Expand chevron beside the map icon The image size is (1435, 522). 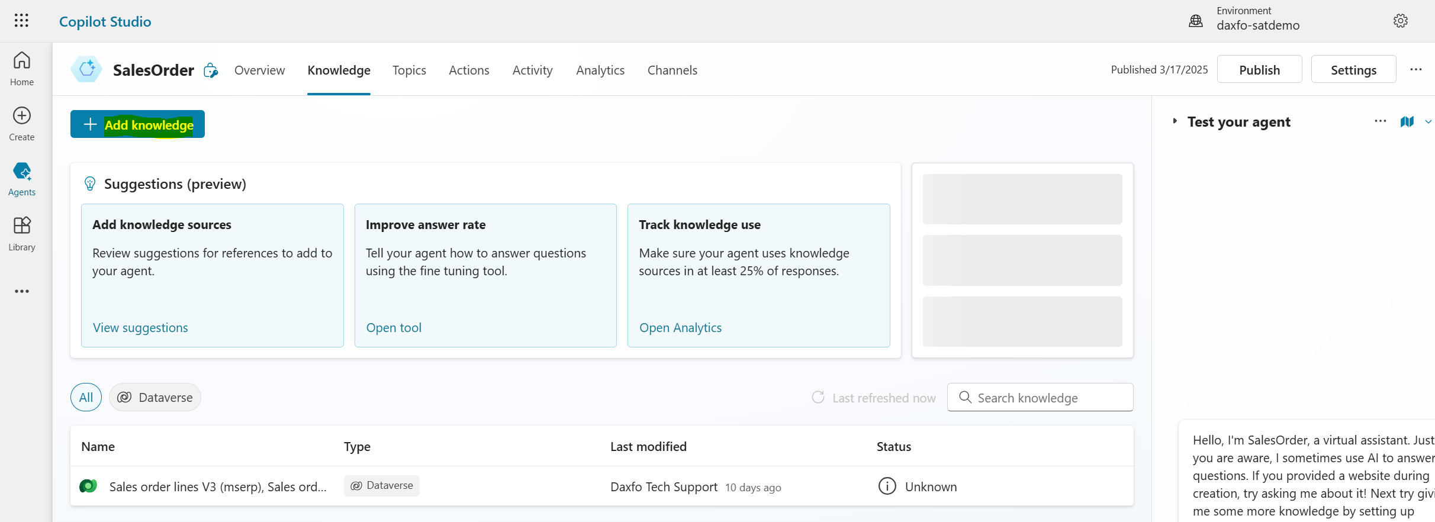[1428, 122]
